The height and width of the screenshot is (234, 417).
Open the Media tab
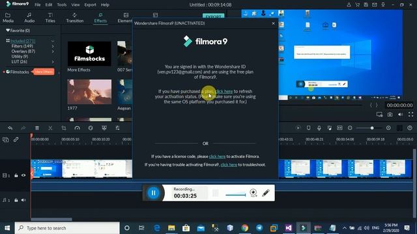(8, 18)
